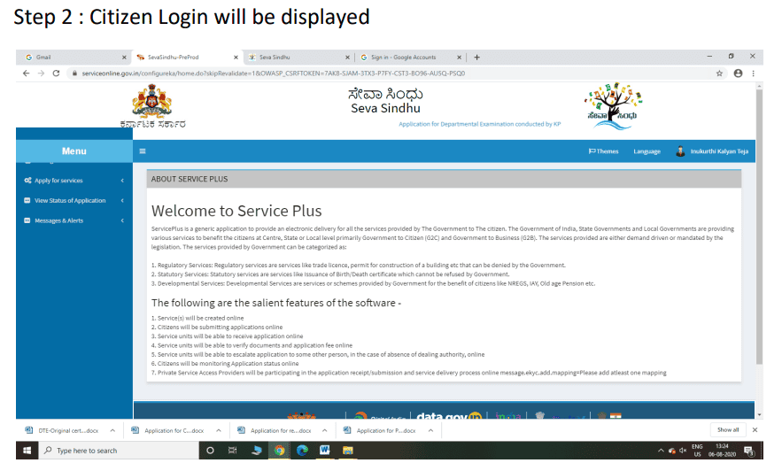Open the action center notifications icon
The image size is (782, 463).
pos(749,451)
